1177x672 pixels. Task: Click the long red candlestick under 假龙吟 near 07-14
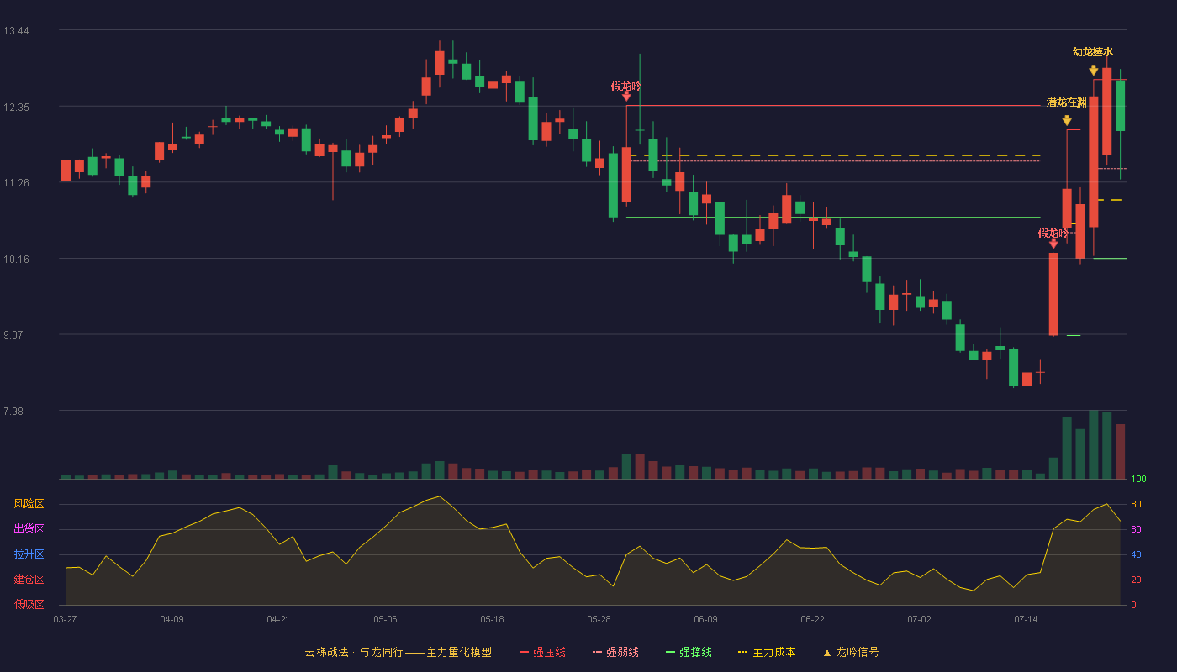1053,294
